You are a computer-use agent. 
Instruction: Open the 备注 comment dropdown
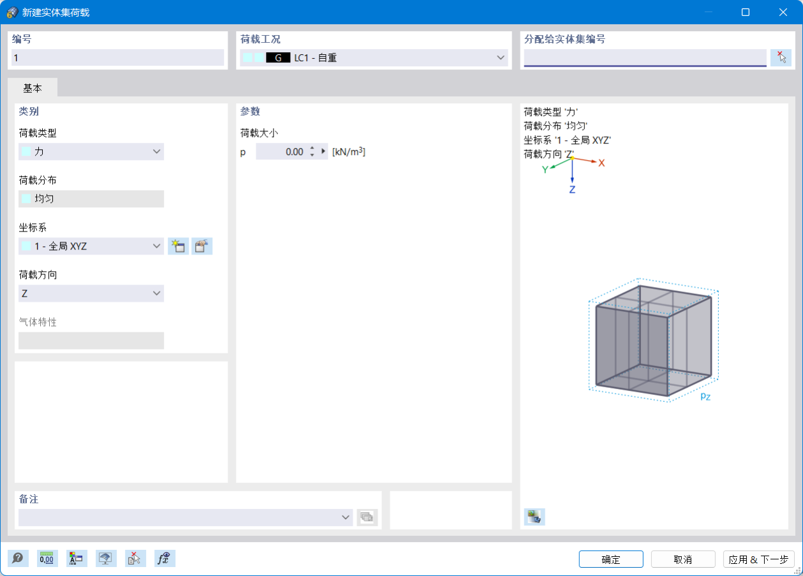tap(345, 517)
